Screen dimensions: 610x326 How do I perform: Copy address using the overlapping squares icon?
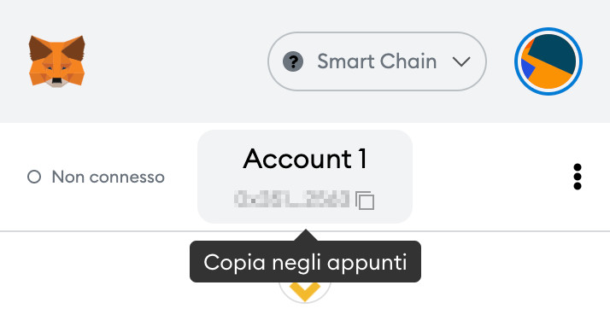[x=365, y=201]
